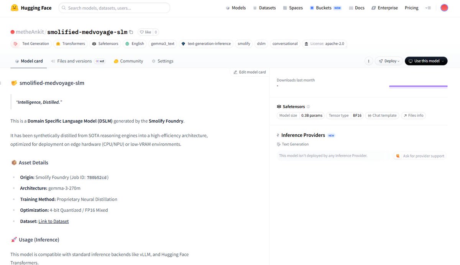Click the Asset Details heading

(33, 163)
